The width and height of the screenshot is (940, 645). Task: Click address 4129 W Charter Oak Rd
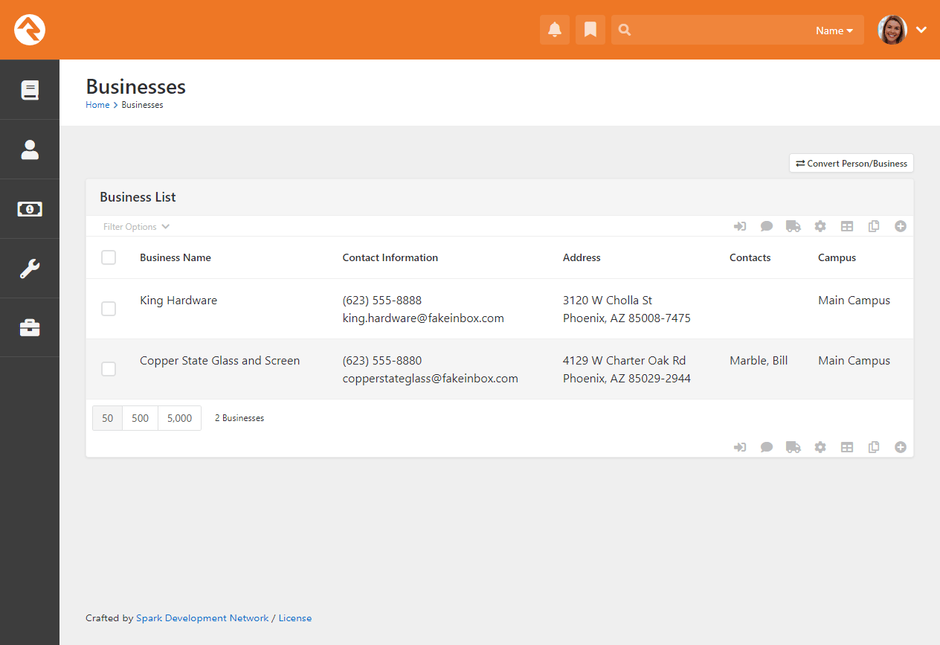pos(625,361)
